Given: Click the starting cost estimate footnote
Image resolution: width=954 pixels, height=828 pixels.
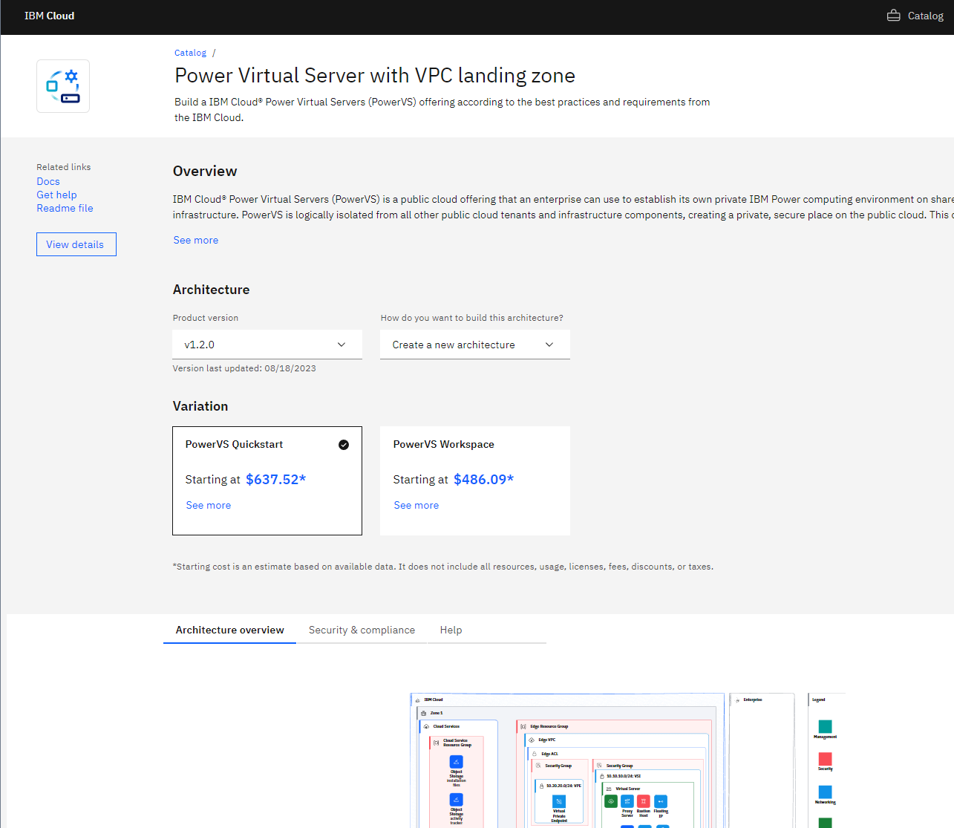Looking at the screenshot, I should click(443, 567).
